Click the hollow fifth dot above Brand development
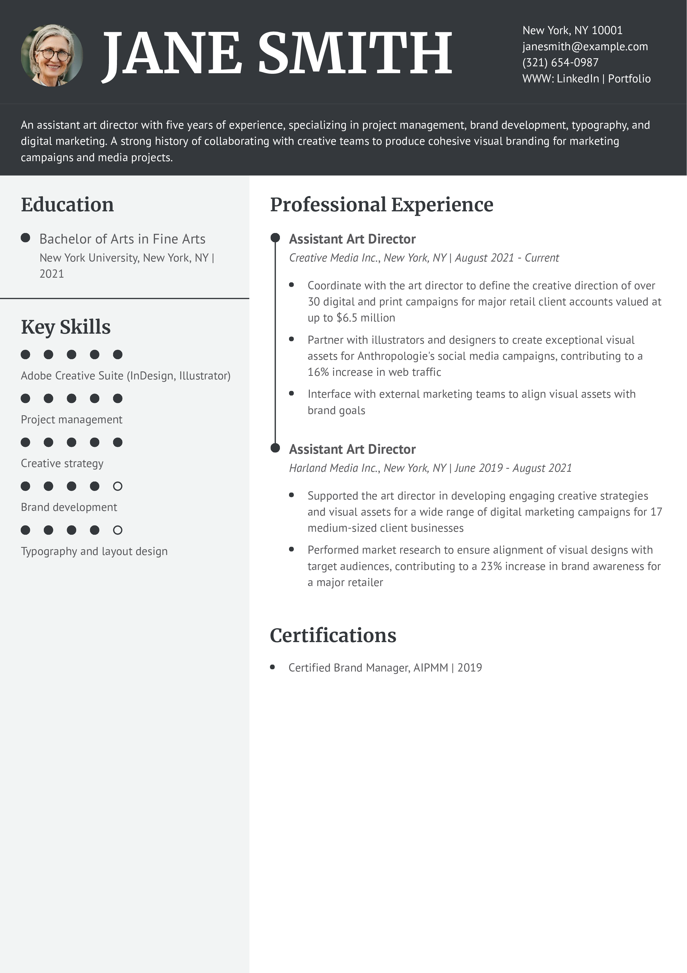Screen dimensions: 687x973 click(118, 486)
